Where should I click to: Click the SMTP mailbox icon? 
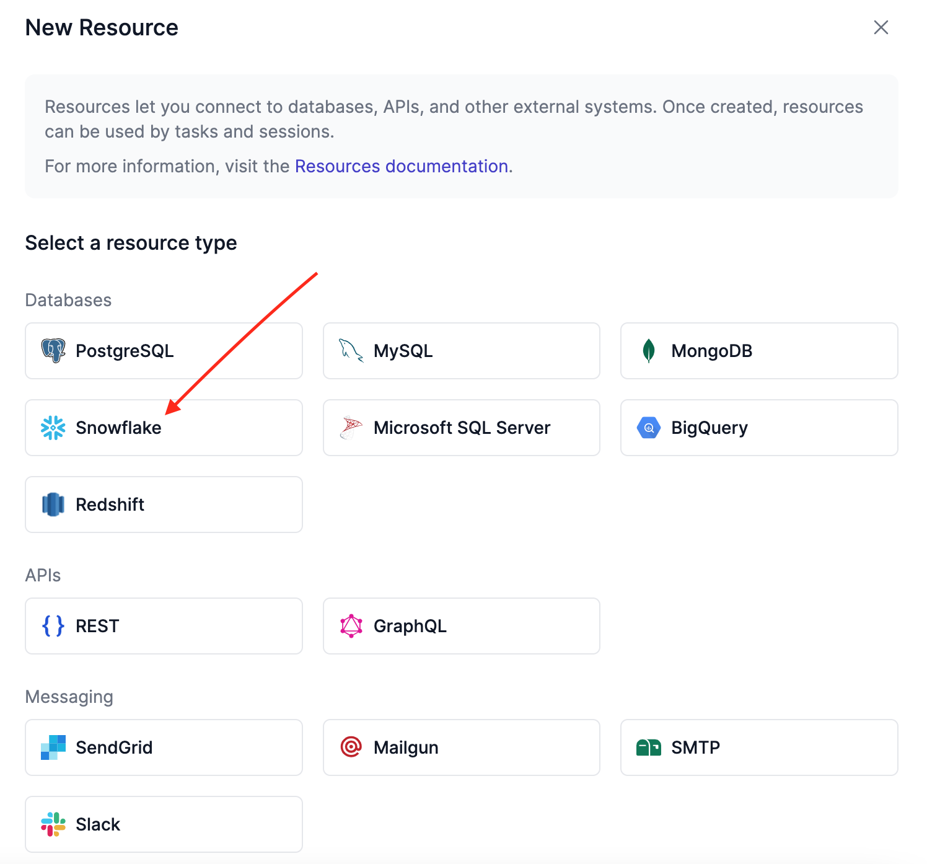[649, 747]
